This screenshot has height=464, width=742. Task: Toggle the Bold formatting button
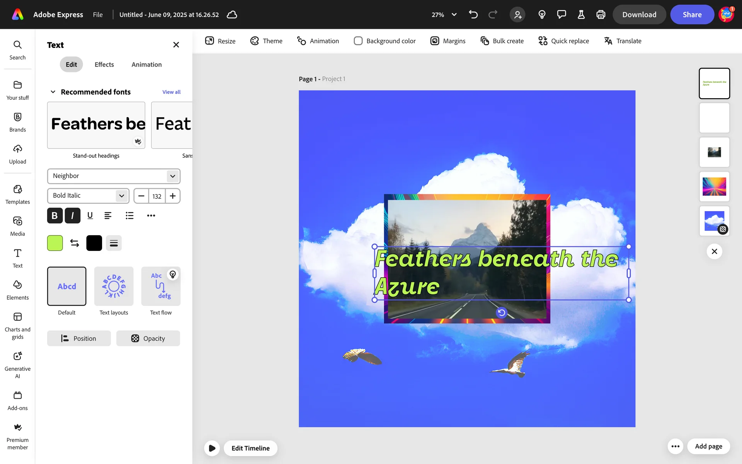click(54, 215)
